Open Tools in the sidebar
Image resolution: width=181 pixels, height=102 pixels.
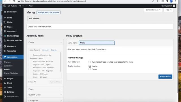click(9, 88)
